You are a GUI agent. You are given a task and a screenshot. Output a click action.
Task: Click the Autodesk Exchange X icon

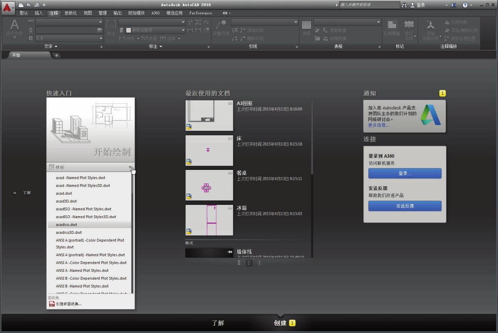click(453, 5)
